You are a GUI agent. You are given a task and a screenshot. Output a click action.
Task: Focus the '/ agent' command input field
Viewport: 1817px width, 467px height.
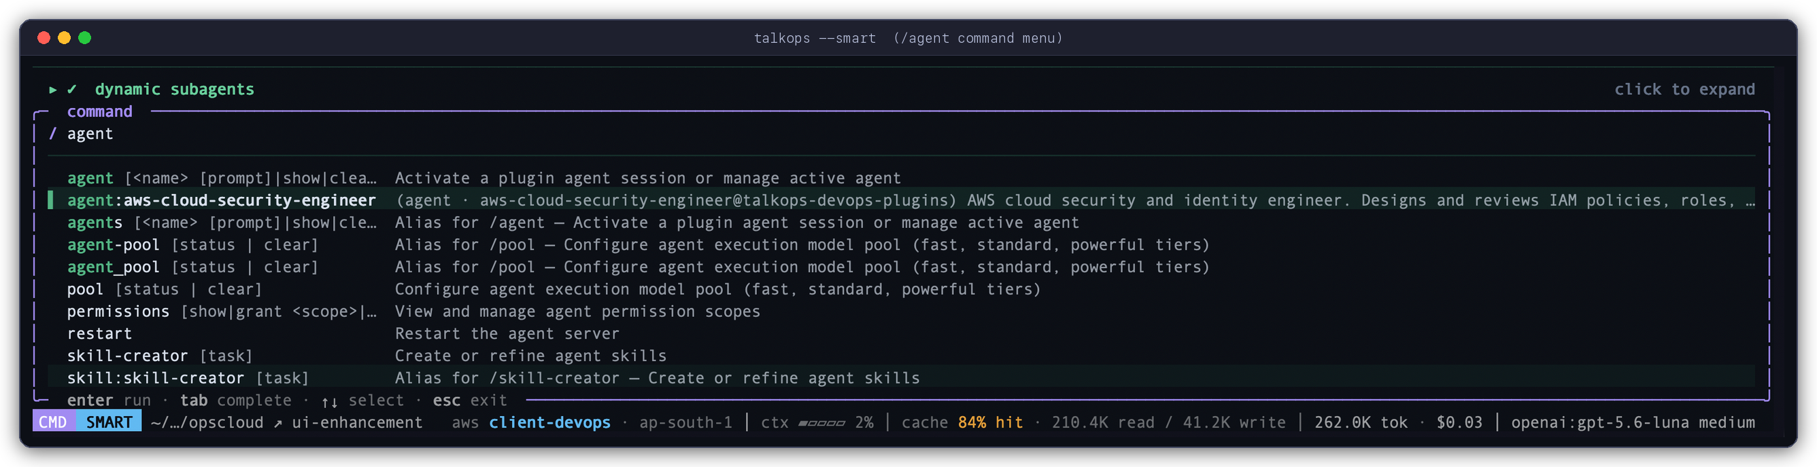click(902, 134)
